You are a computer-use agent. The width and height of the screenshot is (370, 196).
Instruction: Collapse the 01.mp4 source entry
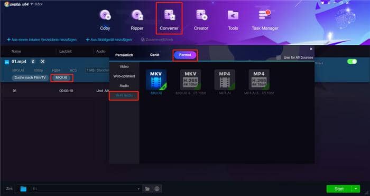coord(7,62)
